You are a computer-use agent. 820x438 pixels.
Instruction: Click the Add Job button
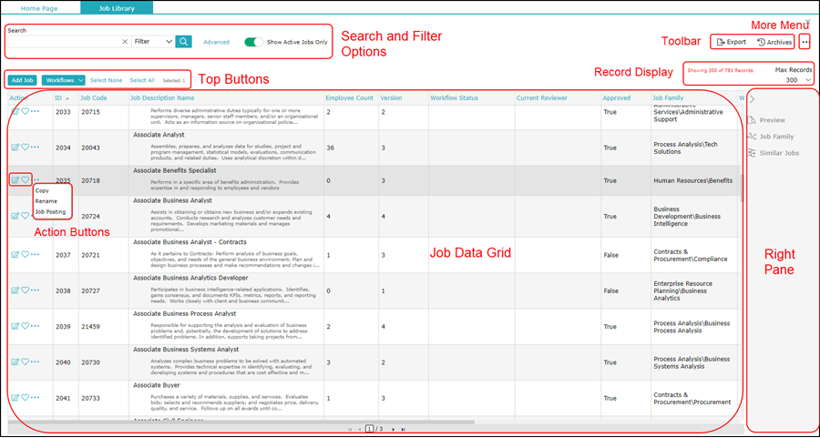coord(22,80)
